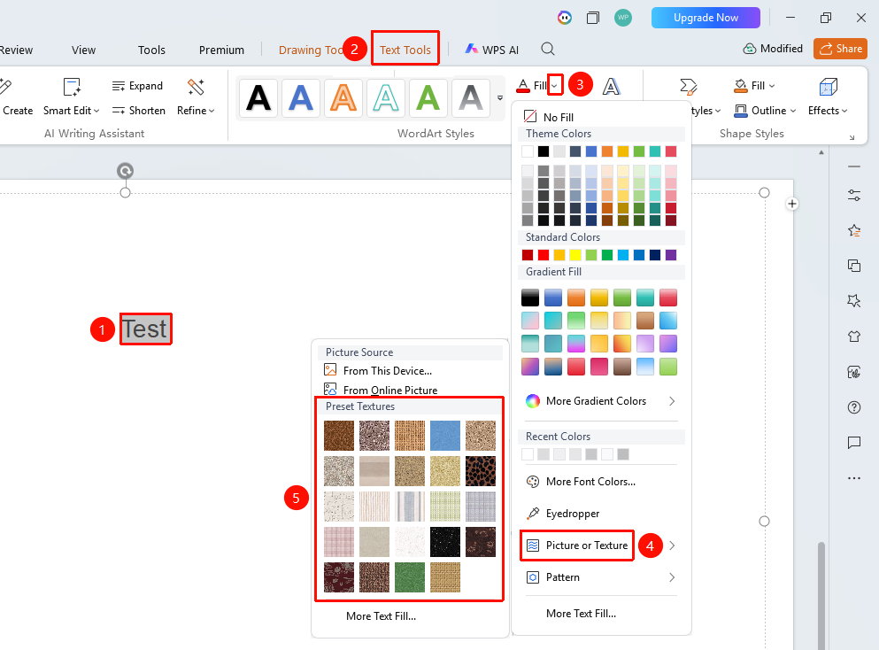Screen dimensions: 879x650
Task: Select the blue denim preset texture
Action: (445, 435)
